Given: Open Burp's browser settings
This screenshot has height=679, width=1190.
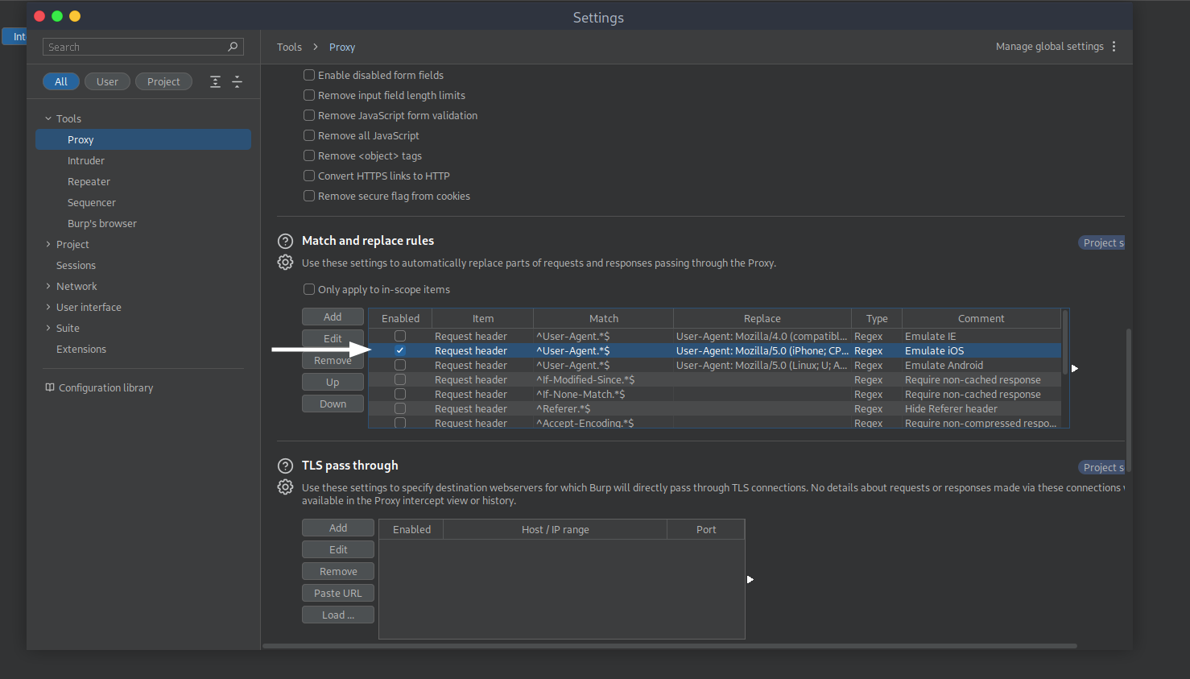Looking at the screenshot, I should pyautogui.click(x=102, y=223).
